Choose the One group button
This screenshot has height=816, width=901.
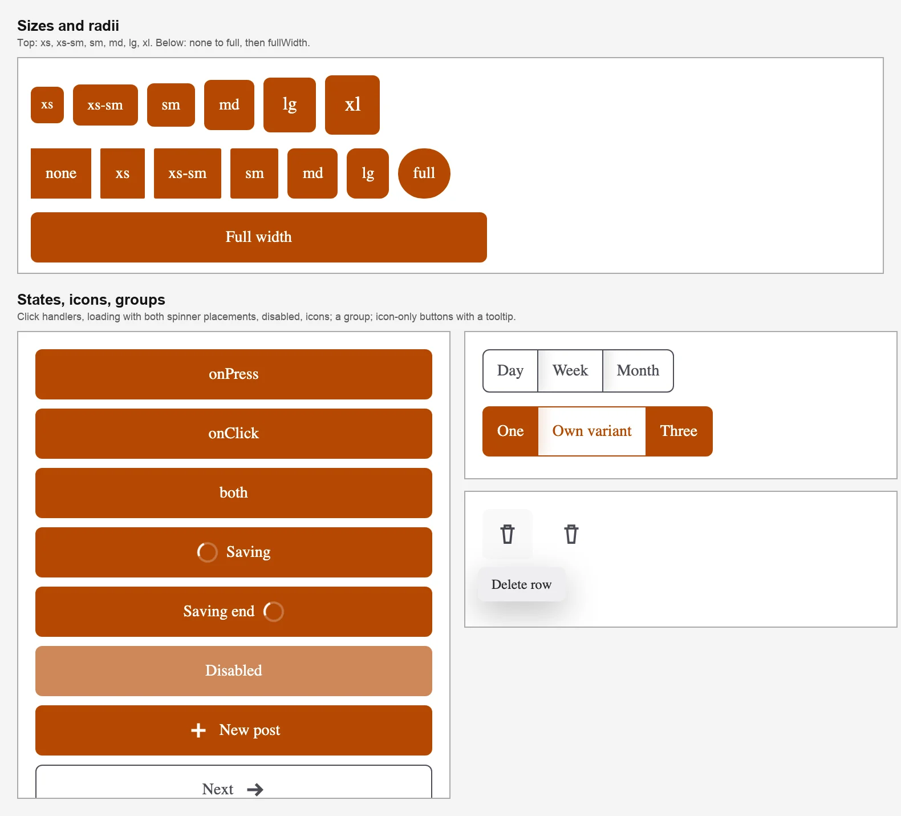pyautogui.click(x=510, y=431)
